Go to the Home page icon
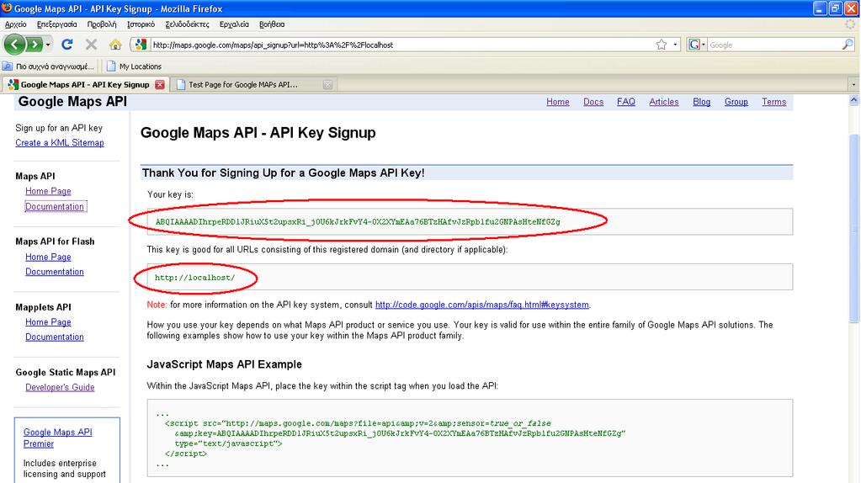The width and height of the screenshot is (861, 483). (114, 45)
